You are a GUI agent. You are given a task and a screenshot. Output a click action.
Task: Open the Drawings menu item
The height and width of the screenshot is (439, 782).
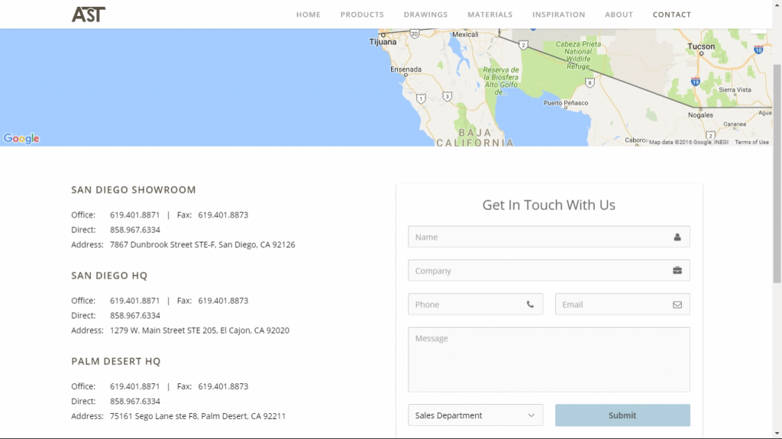point(425,15)
